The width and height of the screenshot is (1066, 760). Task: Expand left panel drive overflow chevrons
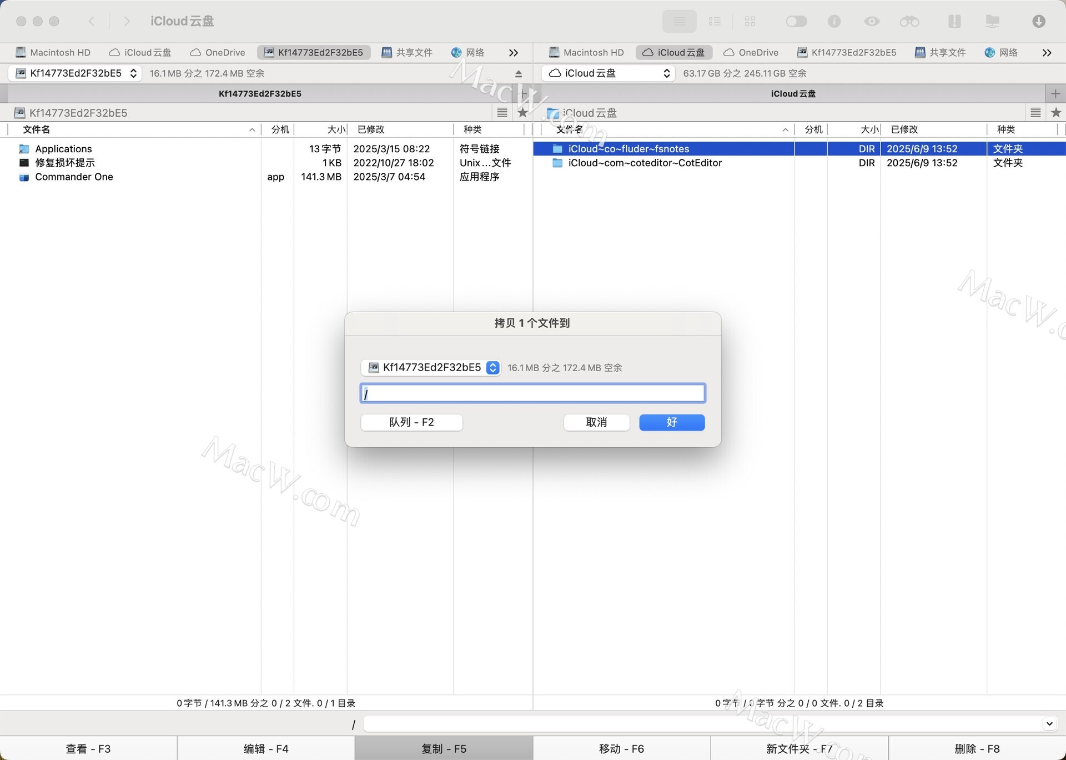(514, 53)
